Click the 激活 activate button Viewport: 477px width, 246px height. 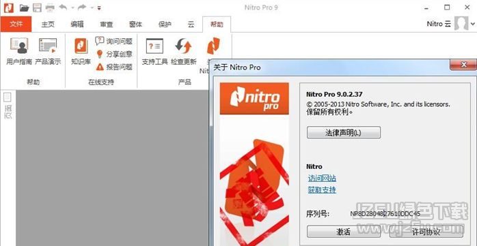(344, 232)
